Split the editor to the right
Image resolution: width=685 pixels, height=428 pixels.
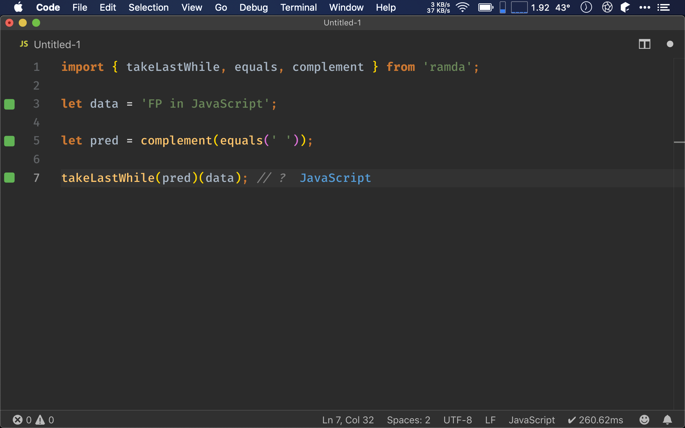pyautogui.click(x=644, y=44)
